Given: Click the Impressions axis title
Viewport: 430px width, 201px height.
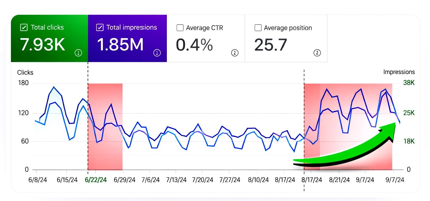Looking at the screenshot, I should point(399,72).
